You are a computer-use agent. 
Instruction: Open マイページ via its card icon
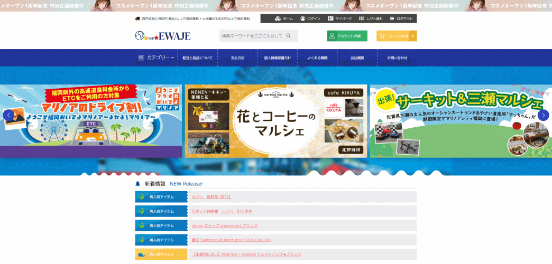tap(330, 18)
